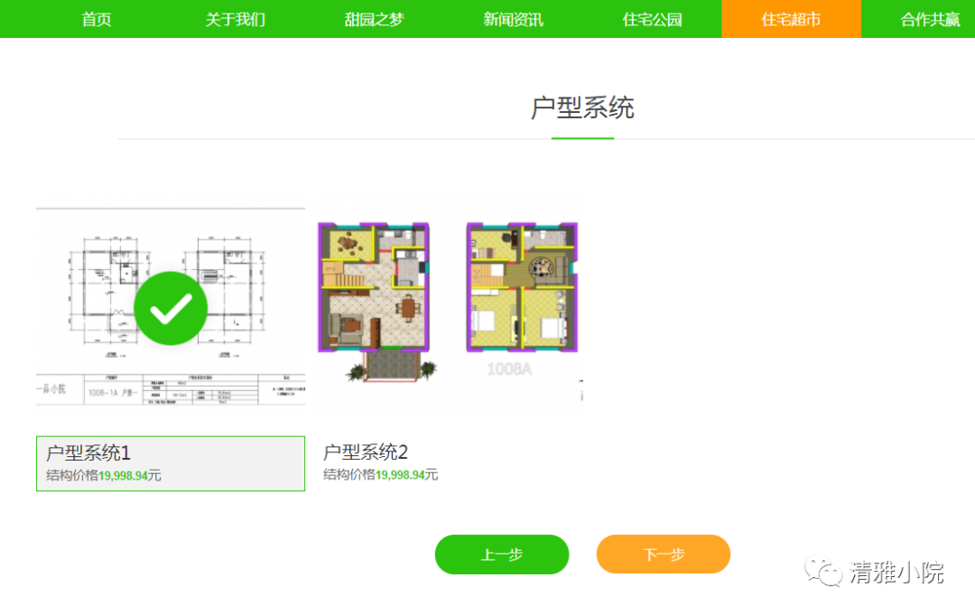Image resolution: width=975 pixels, height=615 pixels.
Task: Click the colored ground-floor plan with entrance porch
Action: tap(374, 298)
